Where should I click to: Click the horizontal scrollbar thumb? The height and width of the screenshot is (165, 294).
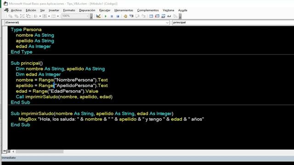coord(40,151)
